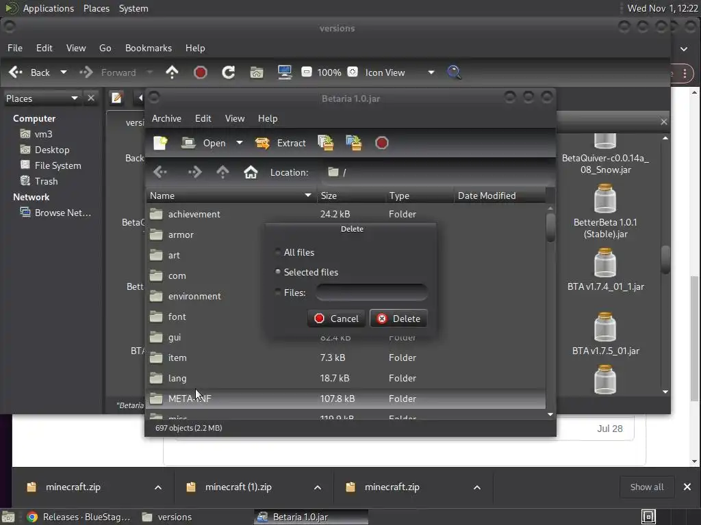Sort archive list by Name column
701x525 pixels.
coord(231,196)
